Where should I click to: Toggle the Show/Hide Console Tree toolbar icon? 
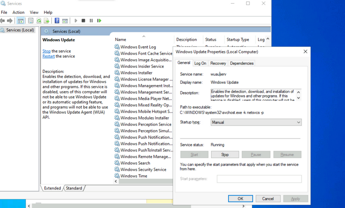20,21
